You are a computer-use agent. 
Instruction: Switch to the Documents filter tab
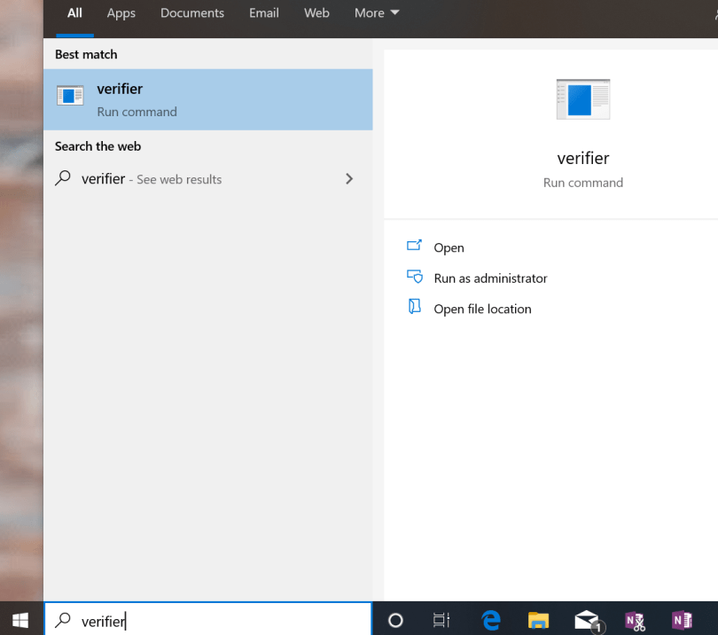click(192, 13)
